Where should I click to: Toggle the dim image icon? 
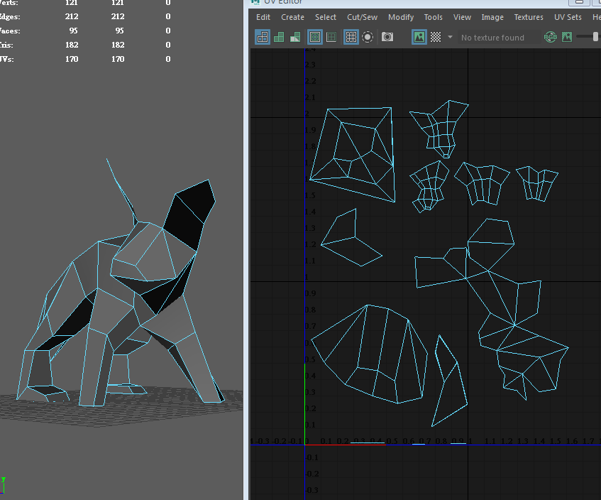(567, 37)
